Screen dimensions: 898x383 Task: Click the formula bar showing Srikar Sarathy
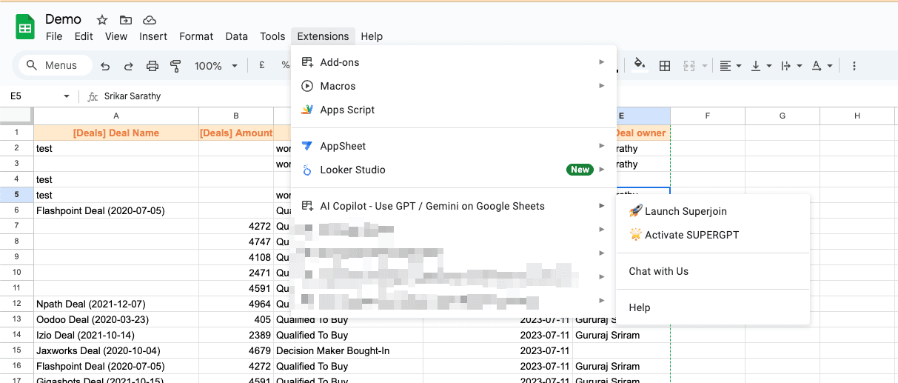489,96
